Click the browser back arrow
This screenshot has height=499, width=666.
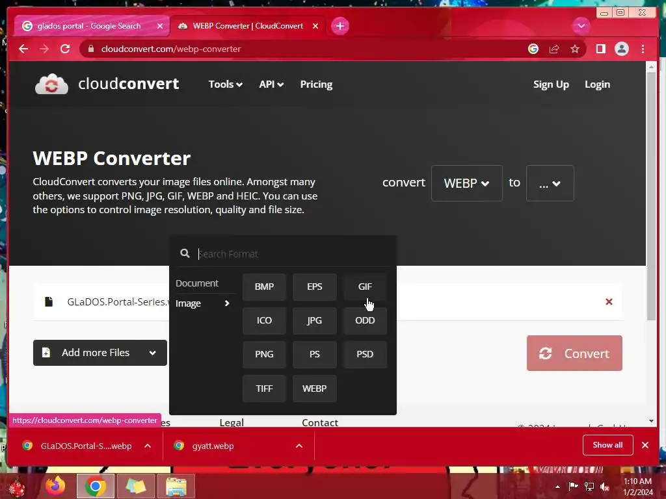tap(23, 49)
